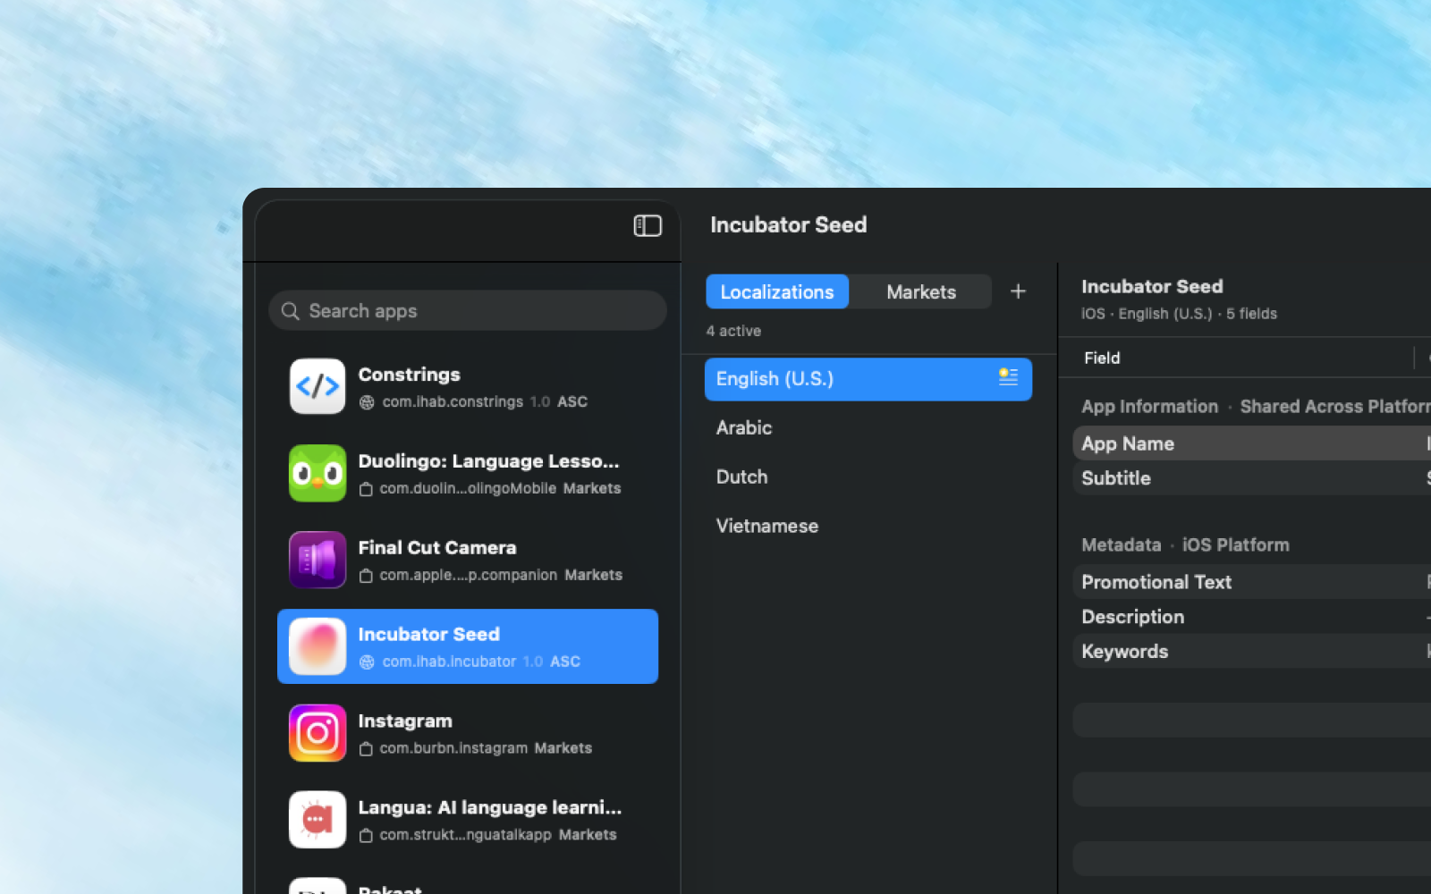Click Markets badge in the Instagram row
Screen dimensions: 1431x894
[x=563, y=749]
